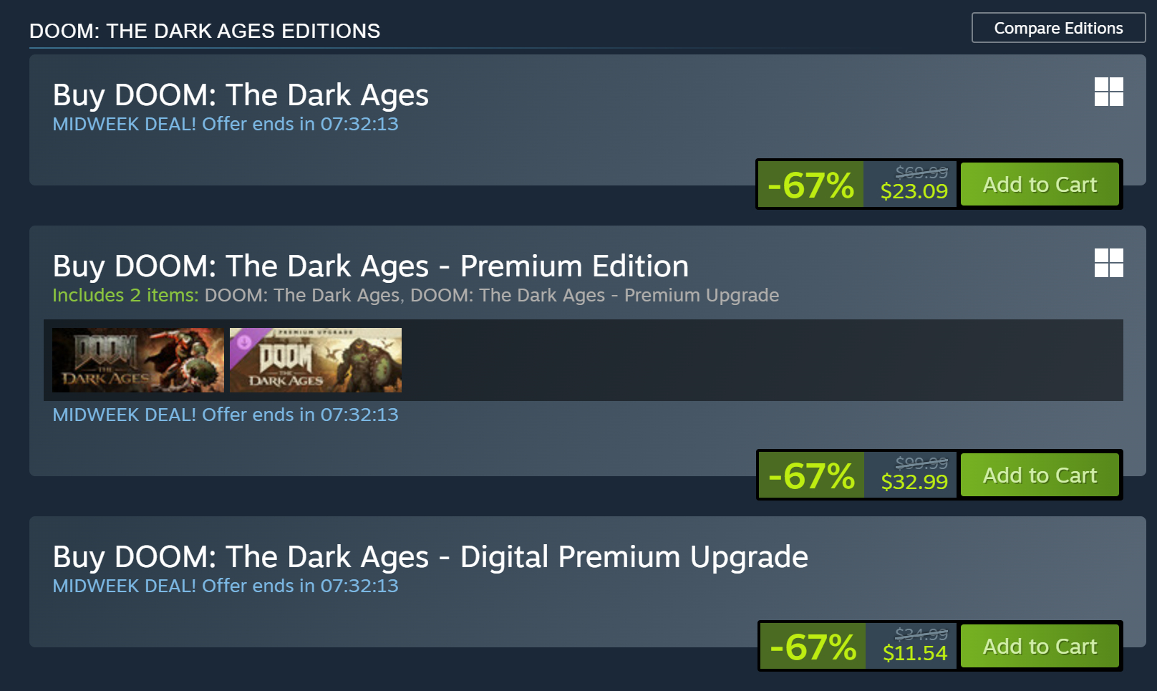The image size is (1157, 691).
Task: Click the Digital Premium Upgrade title
Action: coord(430,557)
